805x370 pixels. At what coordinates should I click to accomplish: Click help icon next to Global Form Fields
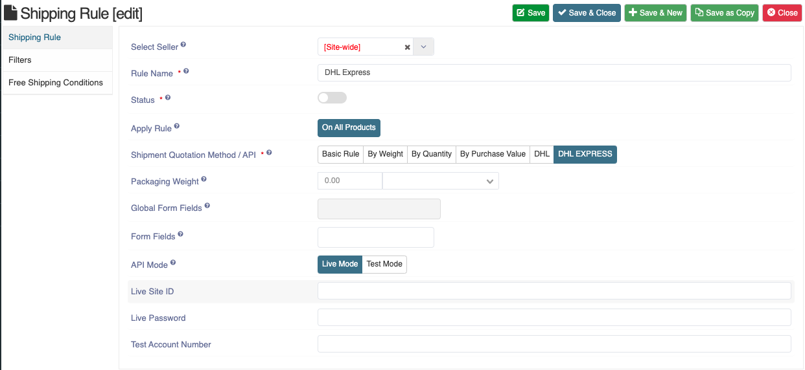pyautogui.click(x=207, y=206)
